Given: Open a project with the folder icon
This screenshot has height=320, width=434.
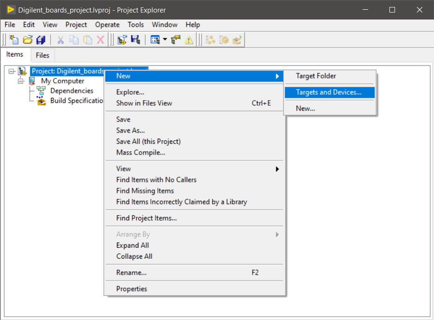Looking at the screenshot, I should click(x=27, y=40).
